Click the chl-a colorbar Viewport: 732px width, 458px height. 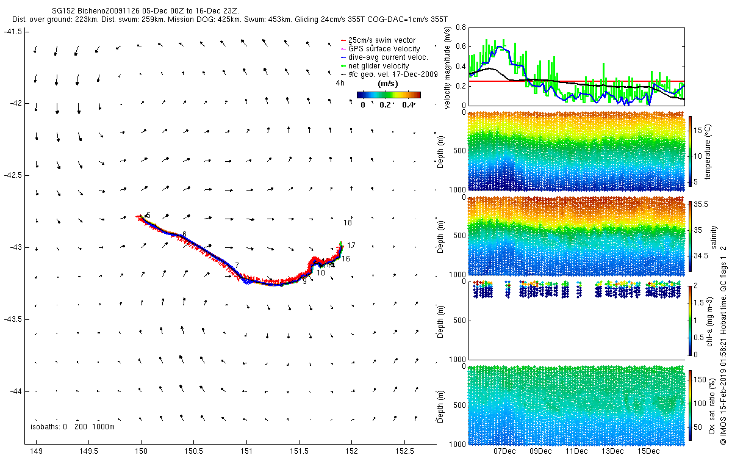(691, 320)
